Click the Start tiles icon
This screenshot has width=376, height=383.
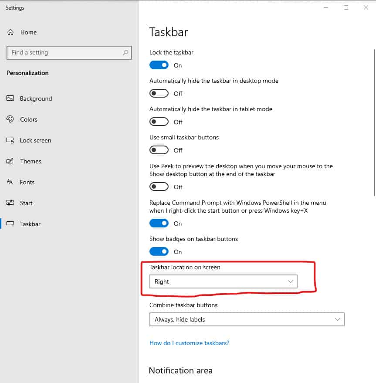(x=10, y=203)
